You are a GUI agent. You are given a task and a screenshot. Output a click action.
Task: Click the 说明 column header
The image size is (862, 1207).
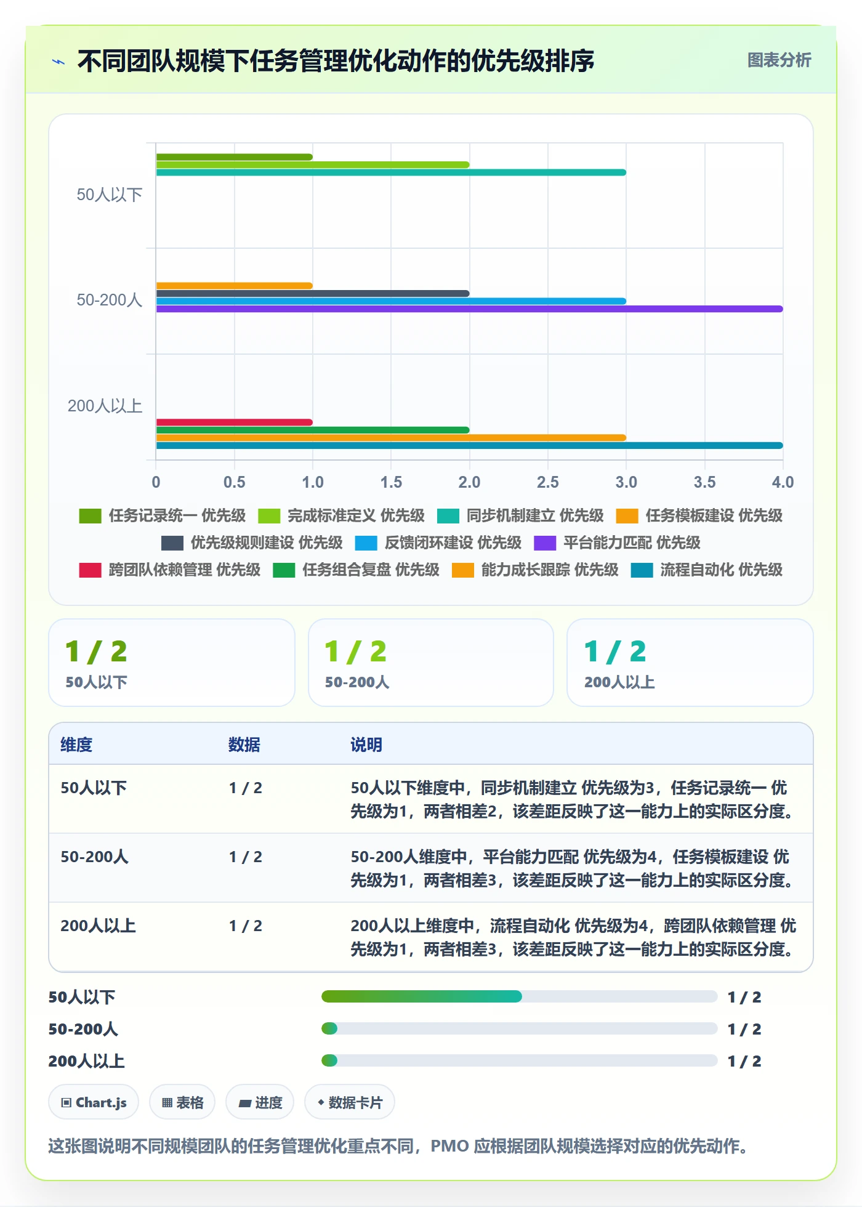click(x=366, y=745)
